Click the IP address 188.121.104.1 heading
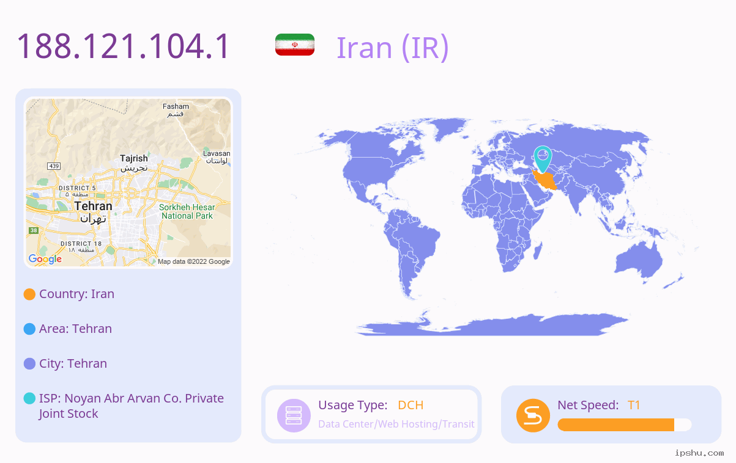 pyautogui.click(x=124, y=46)
